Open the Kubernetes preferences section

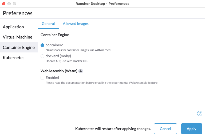14,58
